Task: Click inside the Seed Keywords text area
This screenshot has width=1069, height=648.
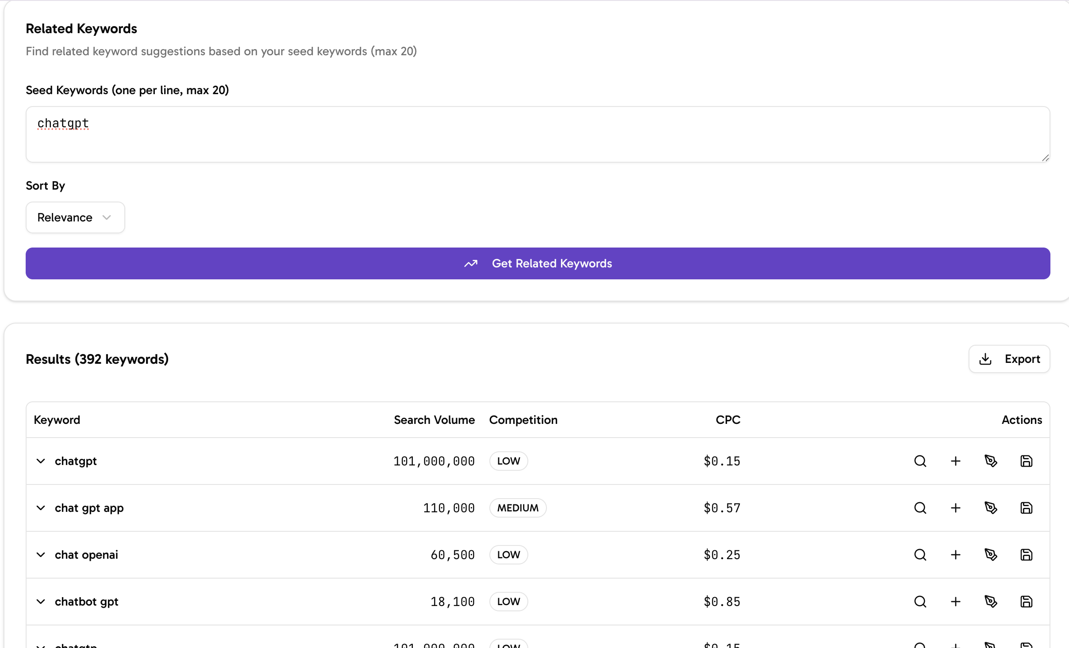Action: [x=538, y=134]
